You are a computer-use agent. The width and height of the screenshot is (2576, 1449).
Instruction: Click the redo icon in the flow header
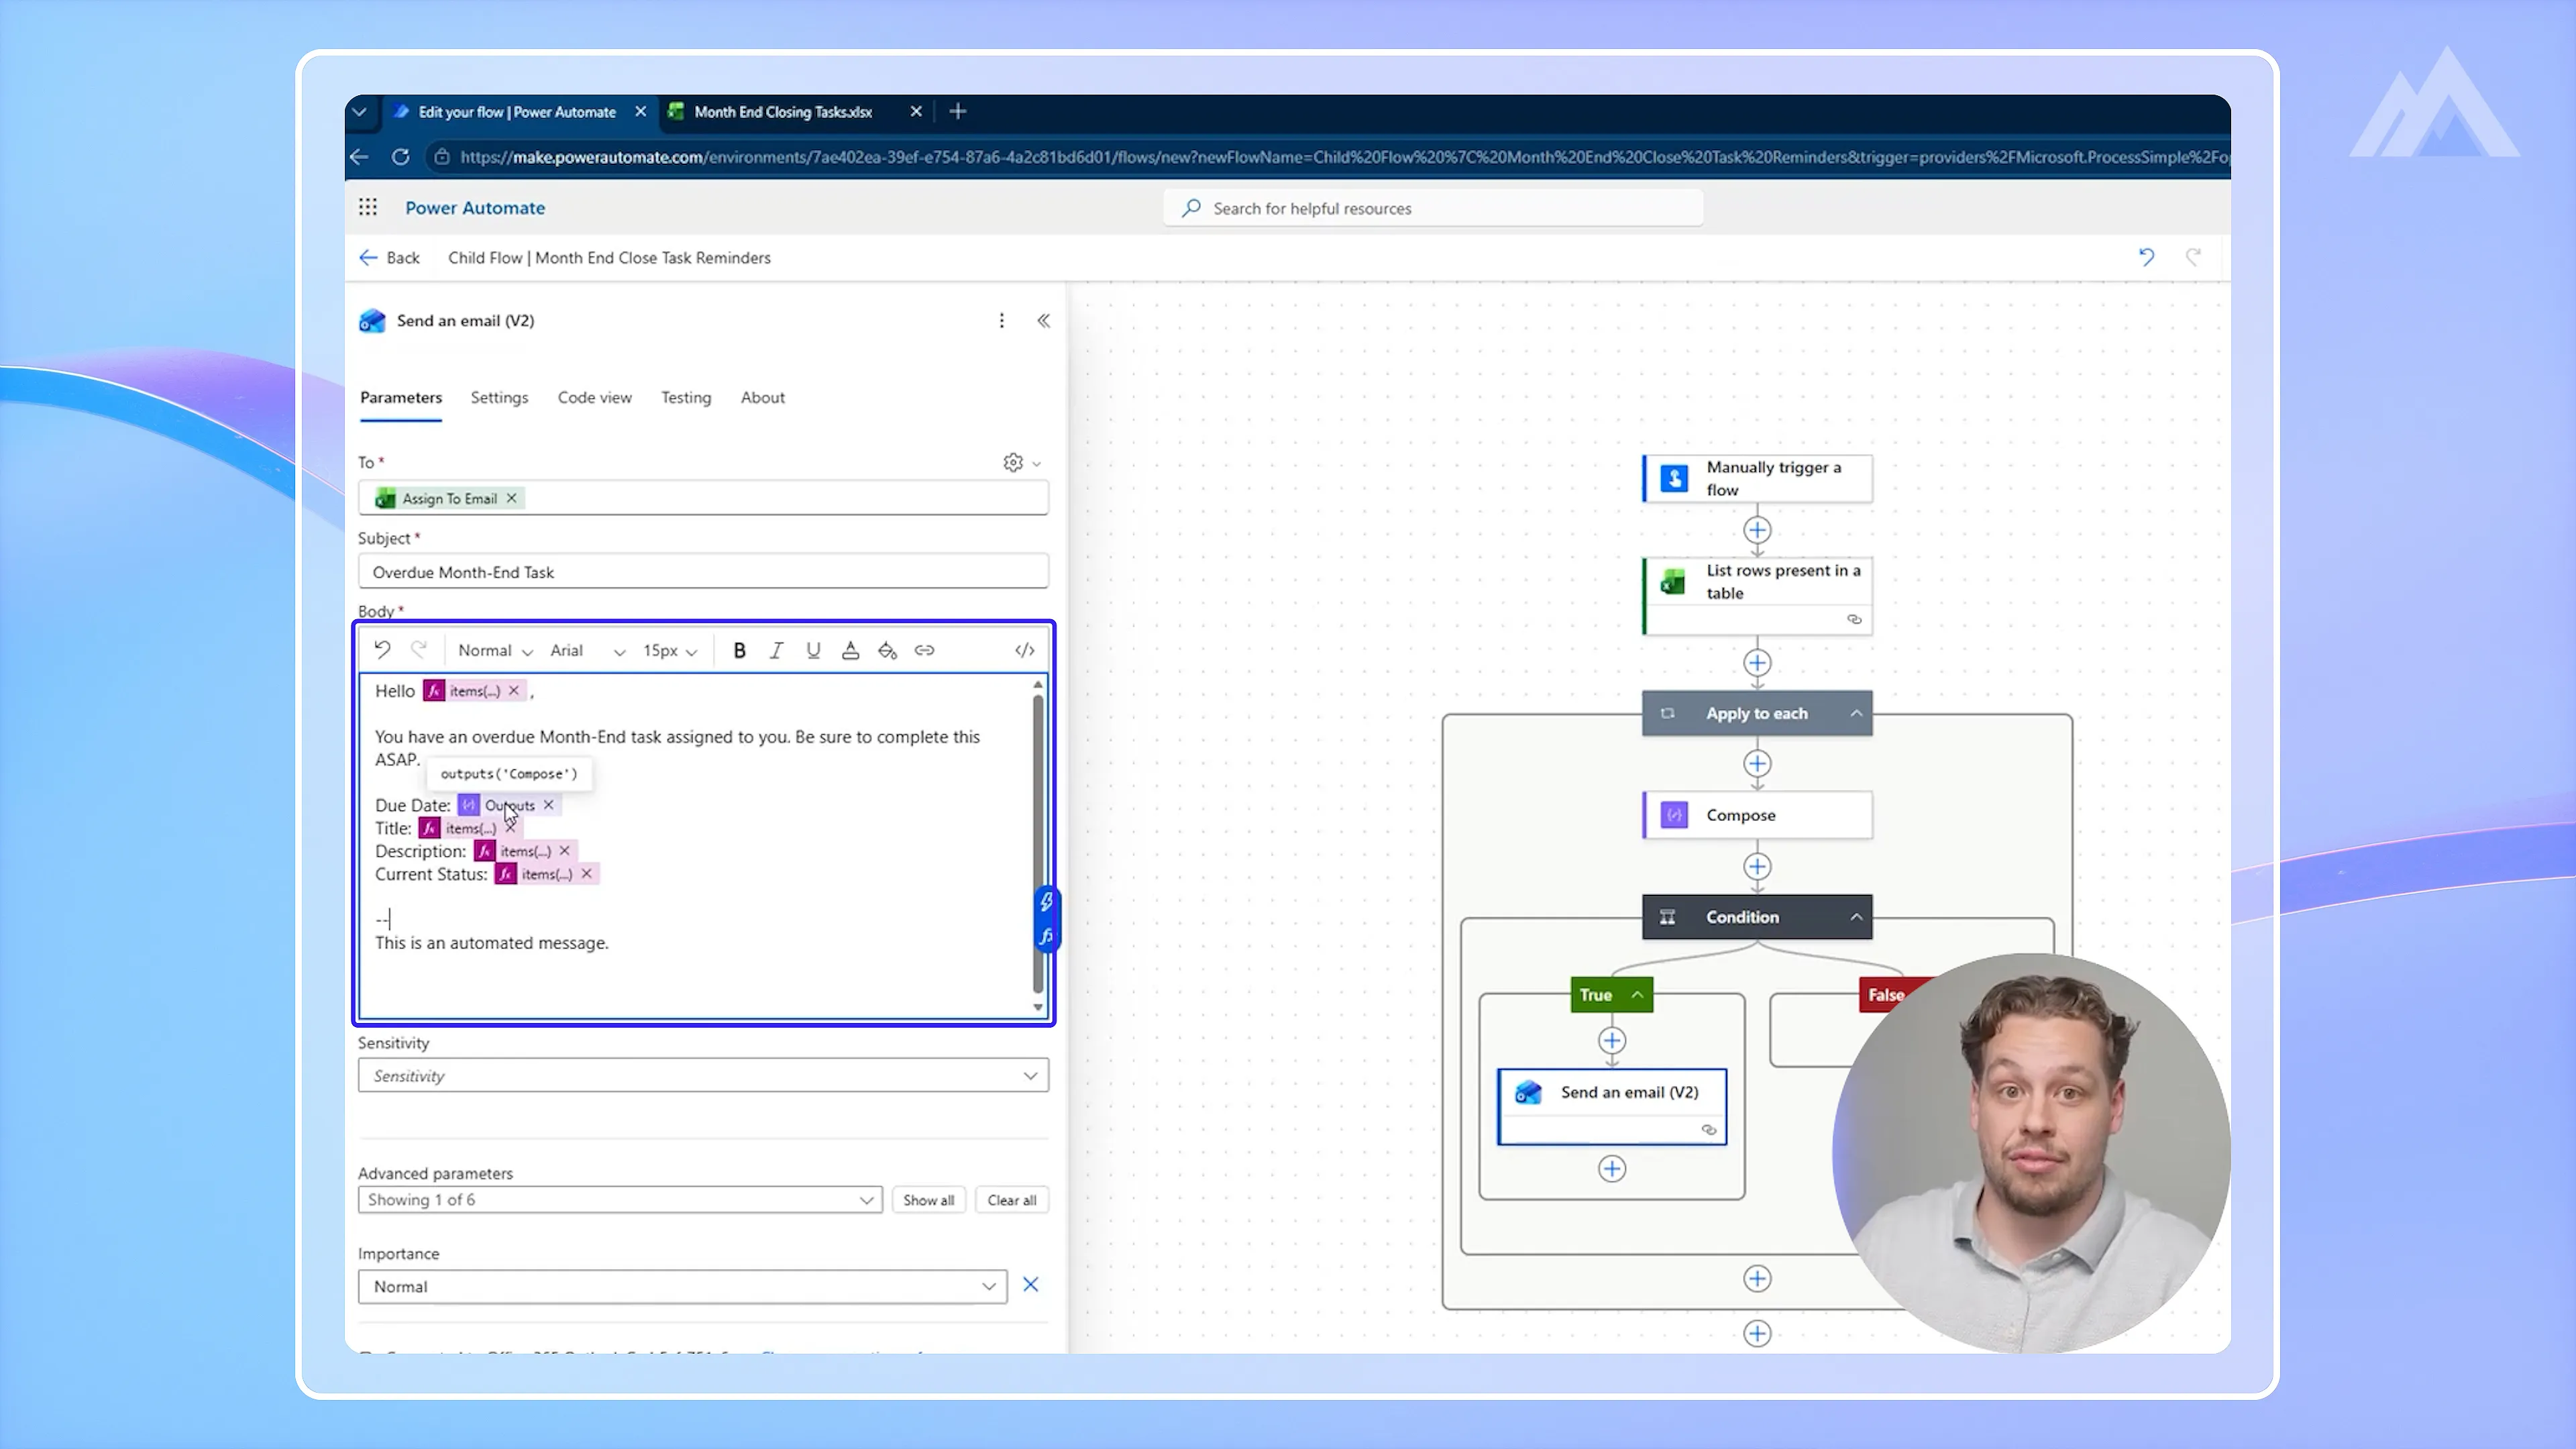(x=2193, y=257)
